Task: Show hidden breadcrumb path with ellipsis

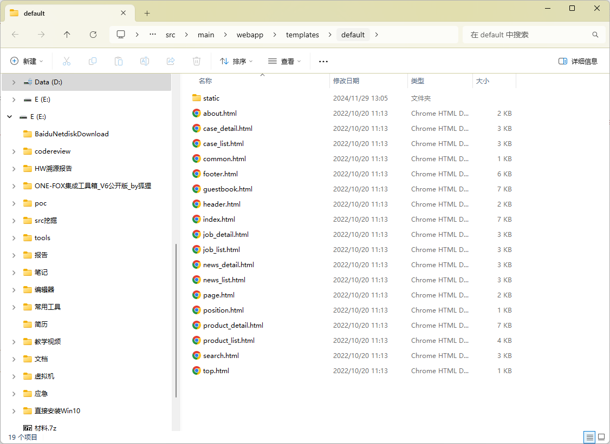Action: tap(153, 35)
